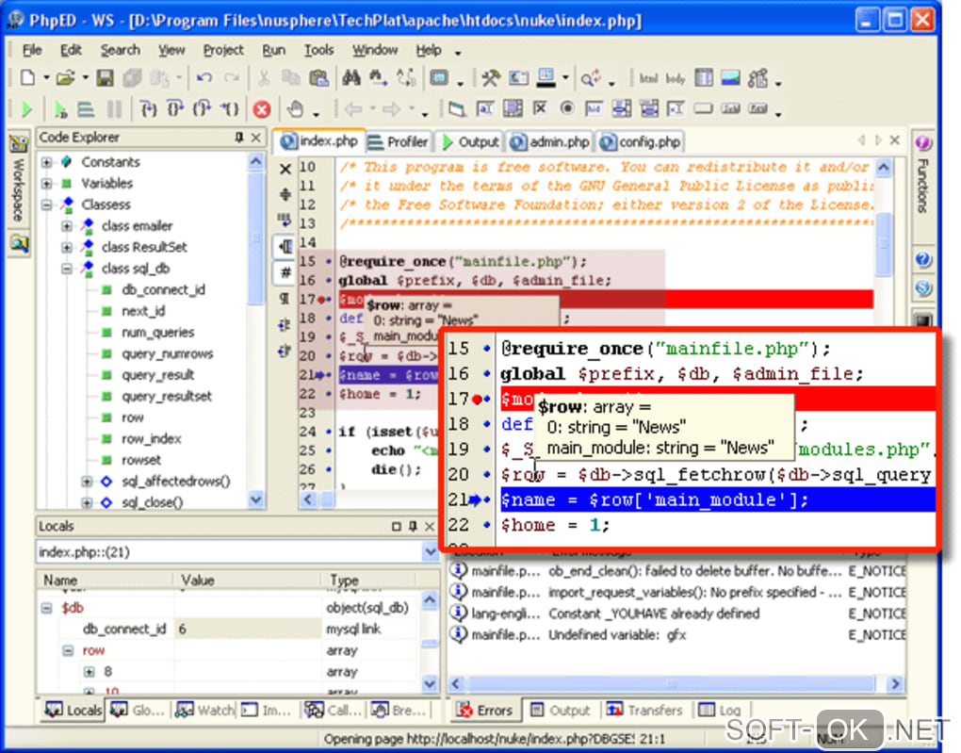Collapse the Classess tree node

point(46,205)
